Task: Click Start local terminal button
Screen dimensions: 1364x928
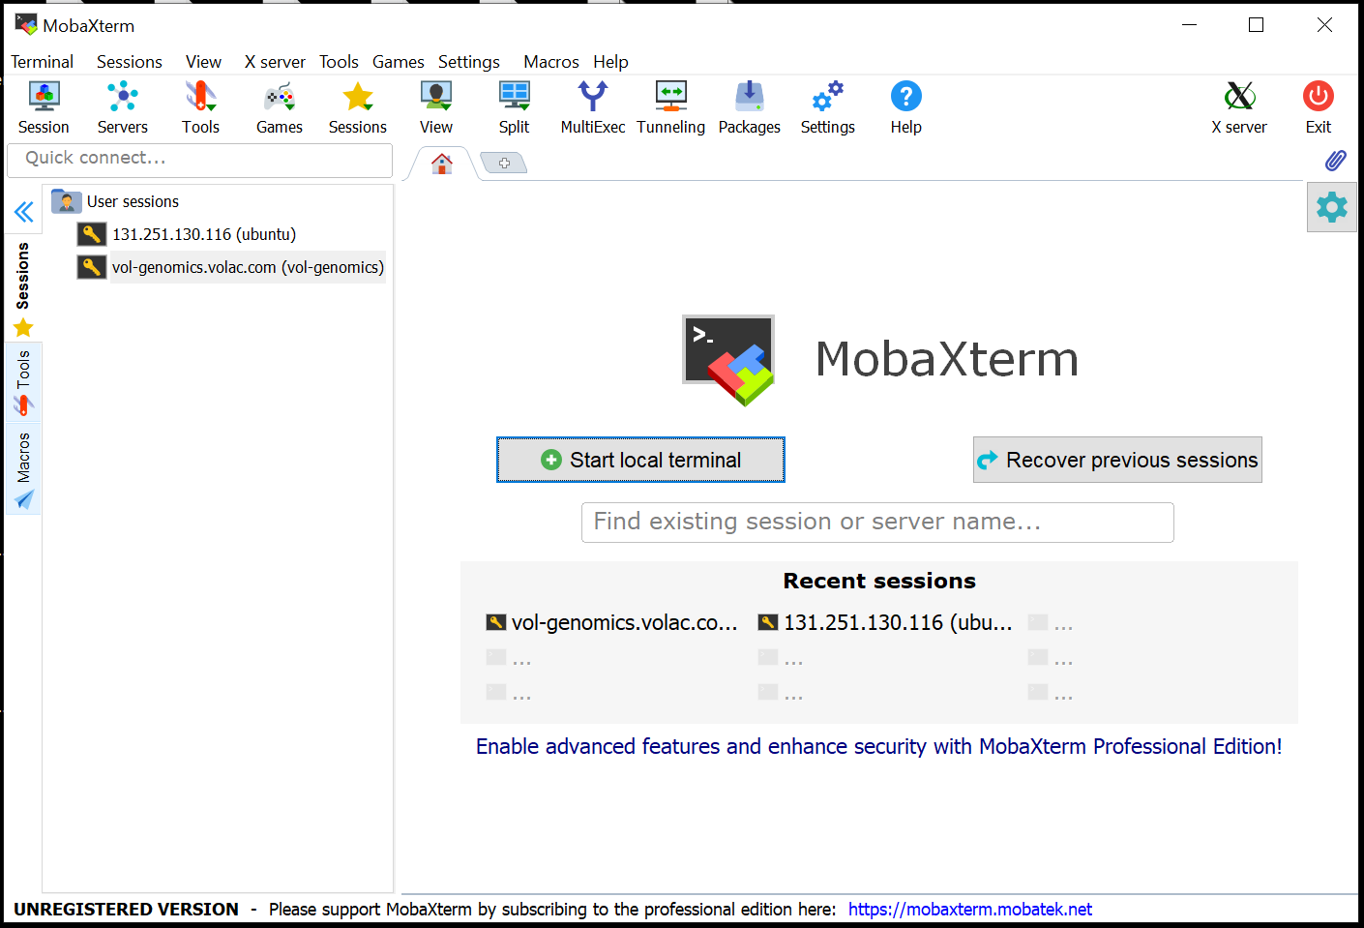Action: point(640,460)
